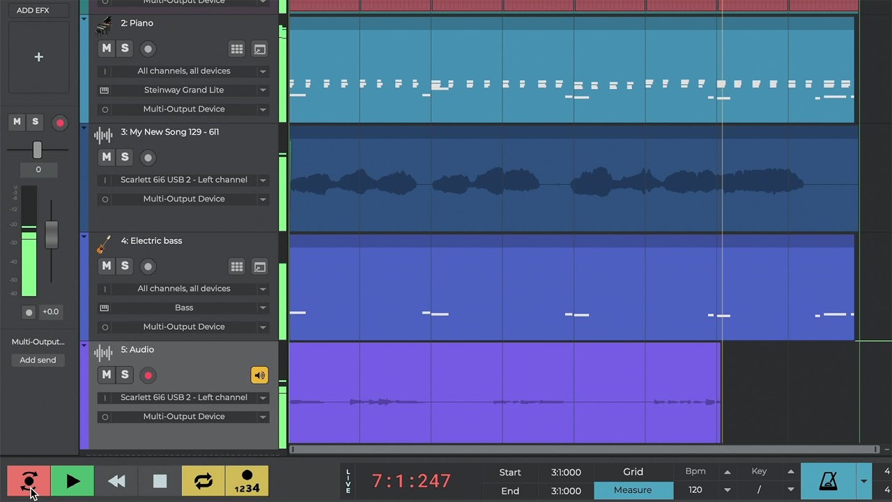Image resolution: width=892 pixels, height=502 pixels.
Task: Toggle the yellow input monitoring speaker icon
Action: 259,375
